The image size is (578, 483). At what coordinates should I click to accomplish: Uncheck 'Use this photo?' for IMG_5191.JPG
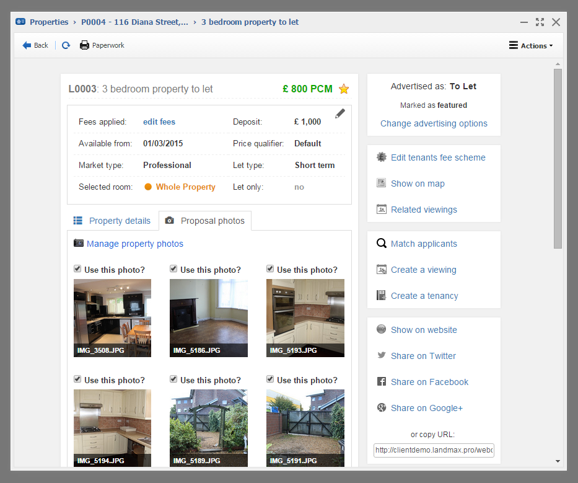[x=270, y=379]
